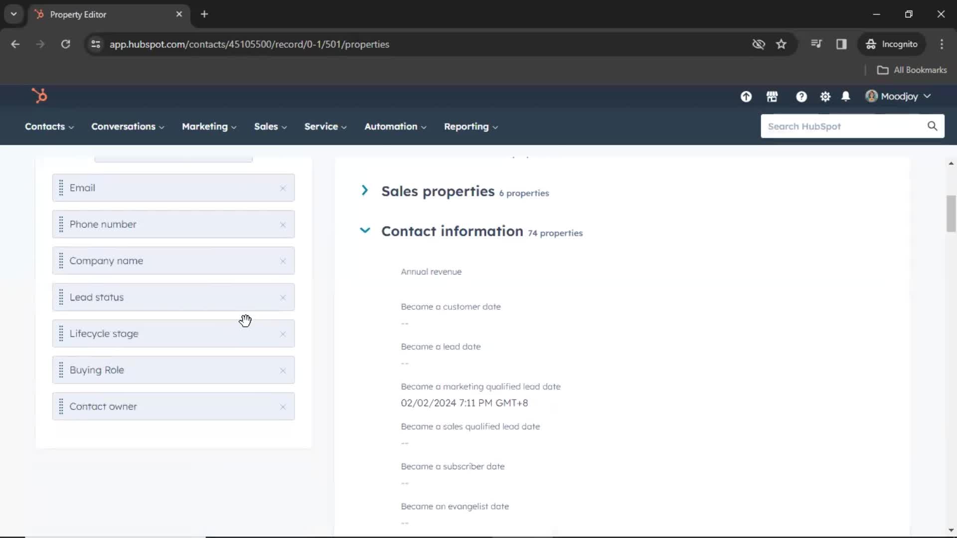
Task: Remove Company name property with X
Action: point(283,261)
